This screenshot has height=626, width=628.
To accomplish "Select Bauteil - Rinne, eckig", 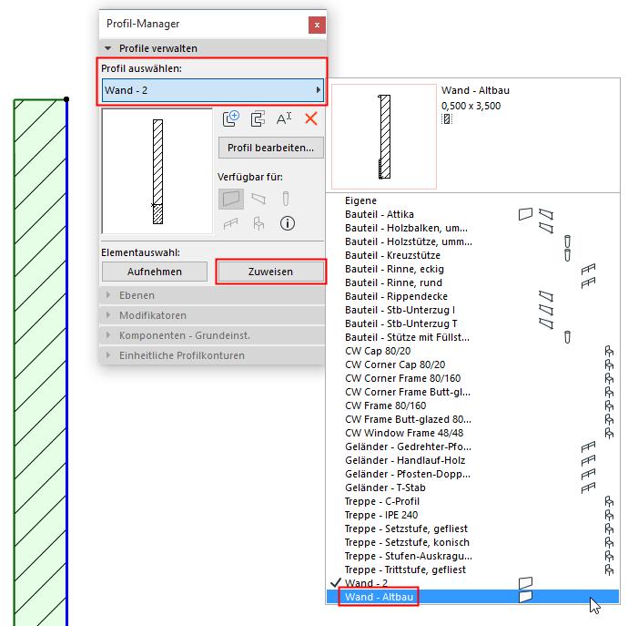I will [472, 269].
